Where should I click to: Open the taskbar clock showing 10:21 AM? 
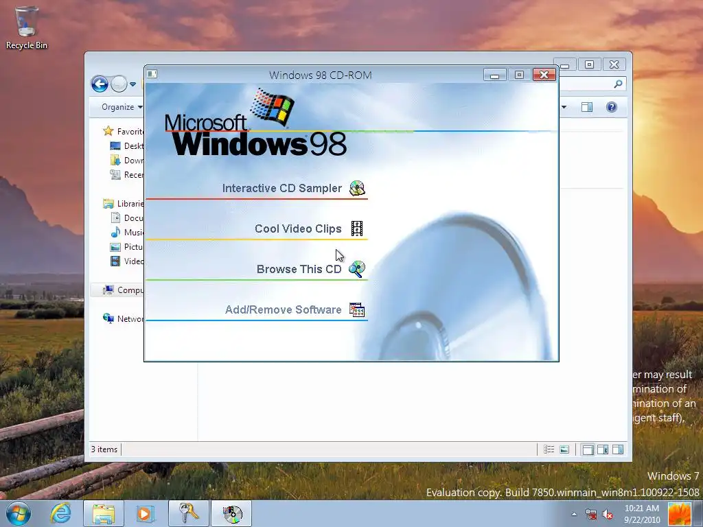[642, 514]
